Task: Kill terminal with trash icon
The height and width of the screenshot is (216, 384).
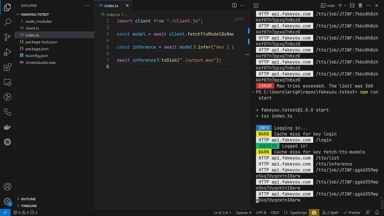Action: point(360,5)
